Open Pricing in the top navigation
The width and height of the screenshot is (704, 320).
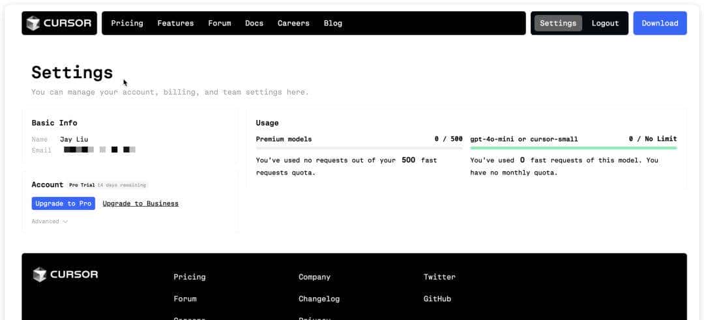point(127,23)
